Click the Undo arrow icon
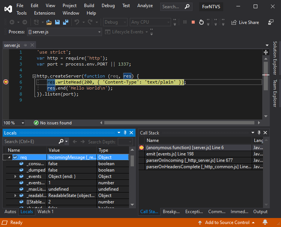Image resolution: width=281 pixels, height=227 pixels. (77, 22)
